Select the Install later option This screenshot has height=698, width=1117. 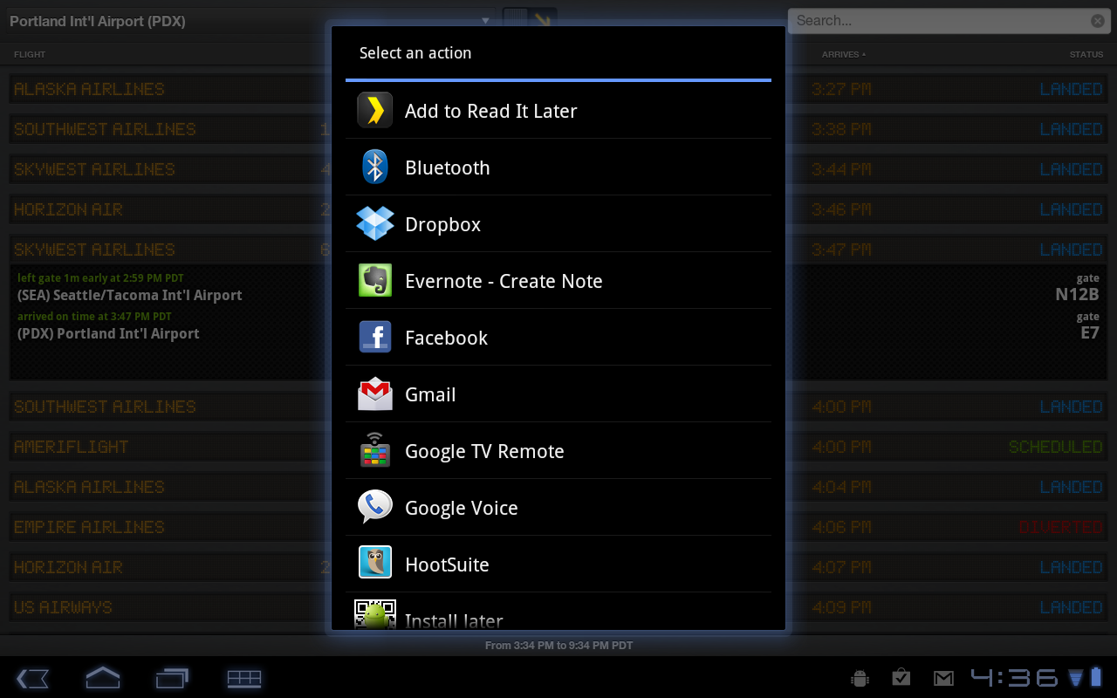tap(558, 613)
